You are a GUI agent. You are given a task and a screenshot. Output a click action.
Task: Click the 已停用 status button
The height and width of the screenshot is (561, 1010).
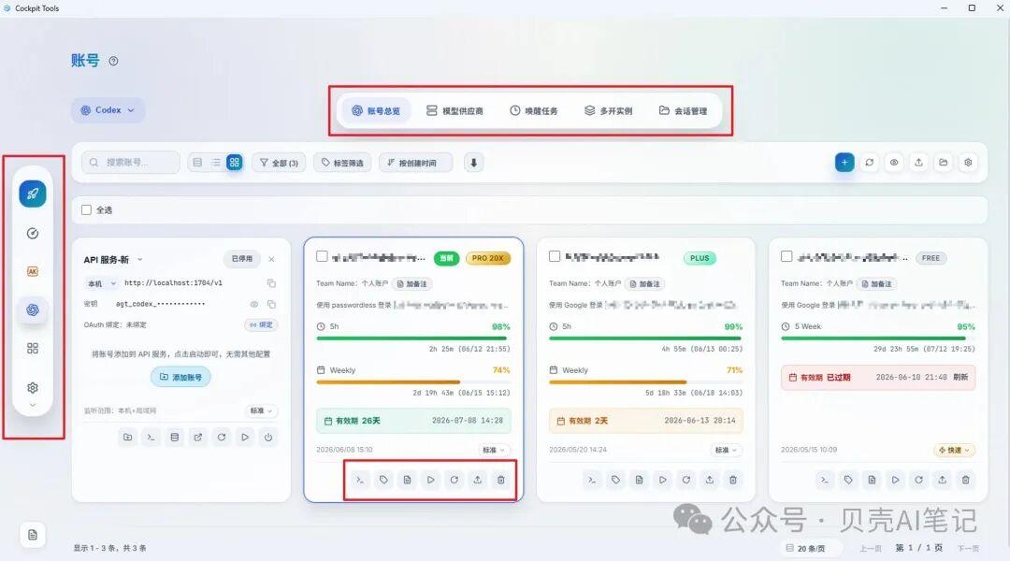242,259
